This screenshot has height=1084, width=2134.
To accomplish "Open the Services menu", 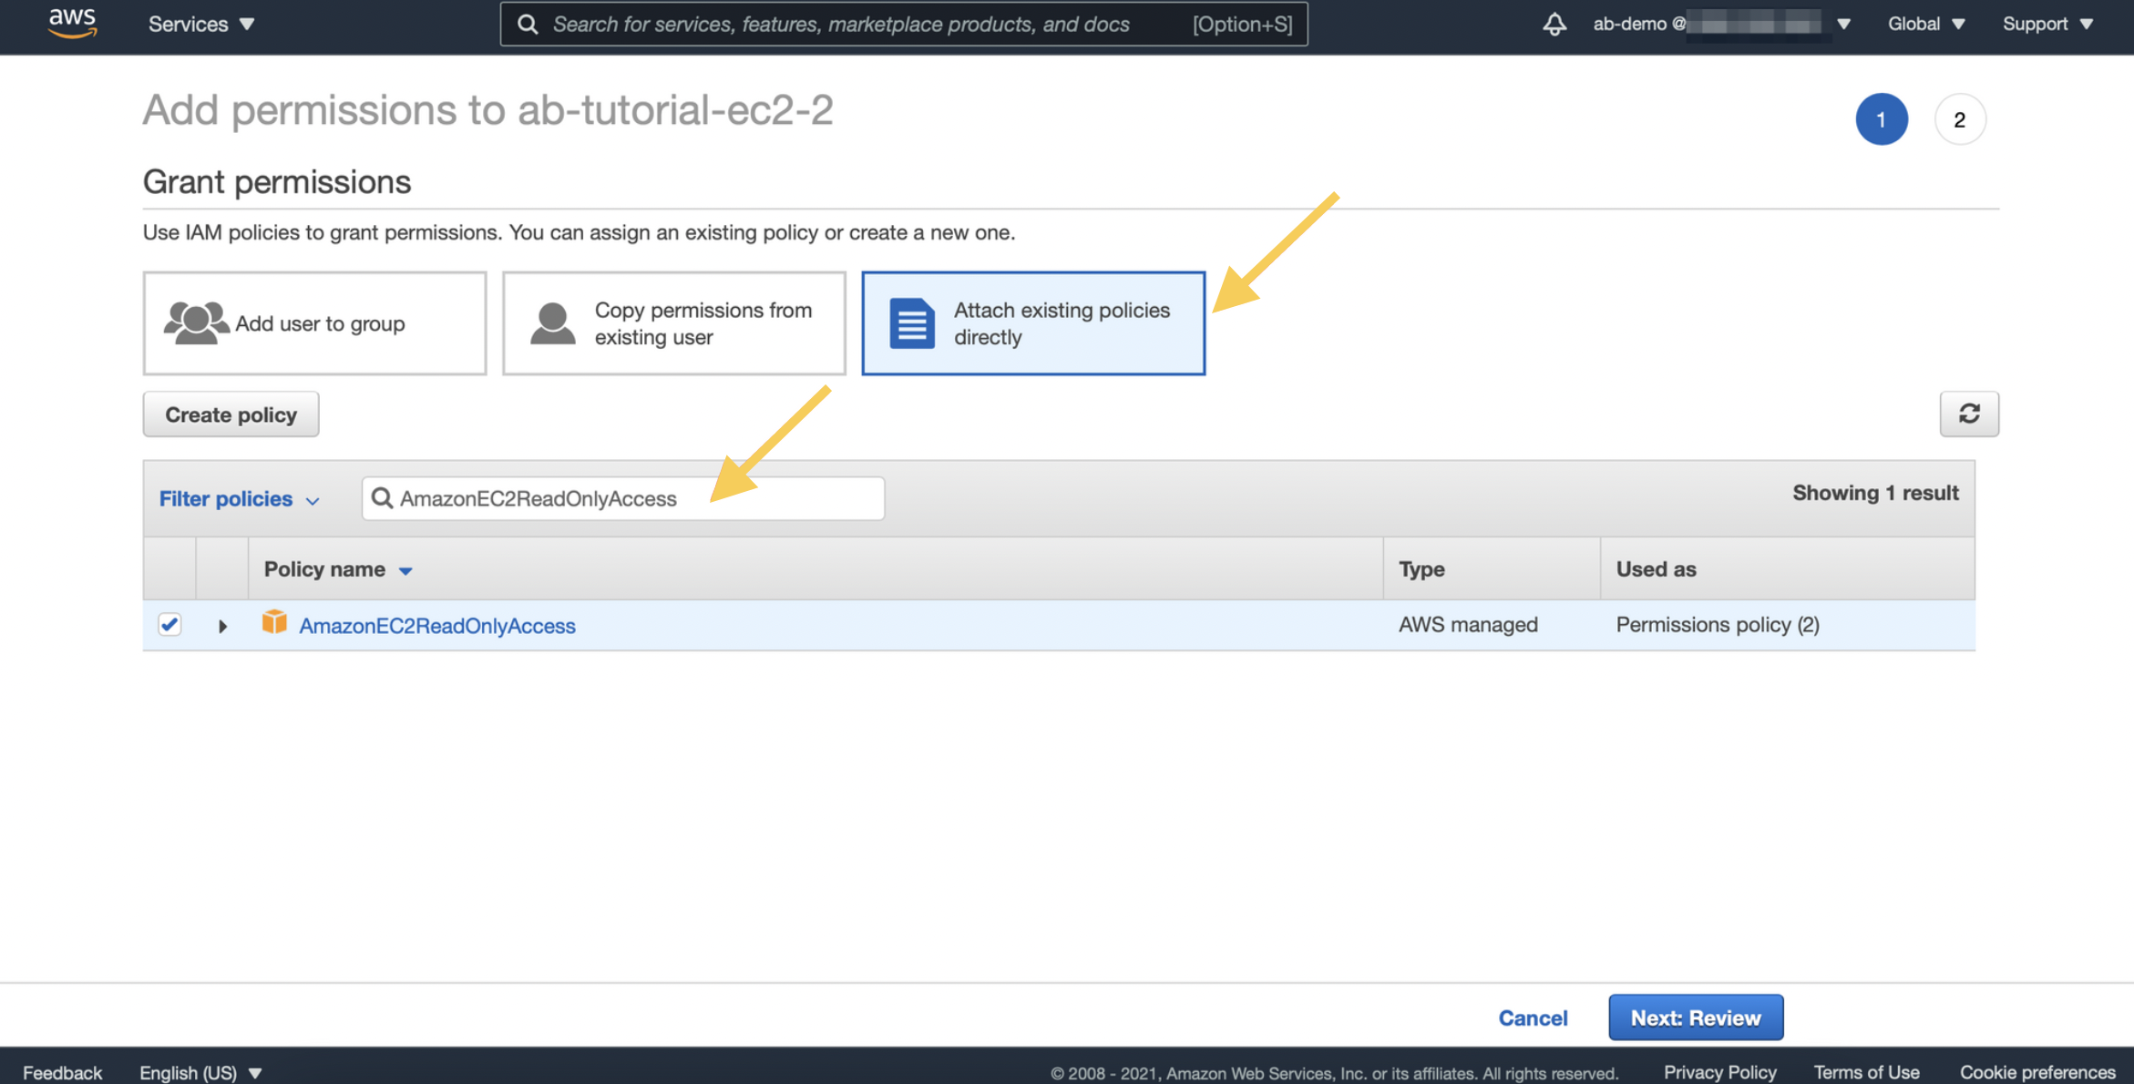I will (x=201, y=24).
